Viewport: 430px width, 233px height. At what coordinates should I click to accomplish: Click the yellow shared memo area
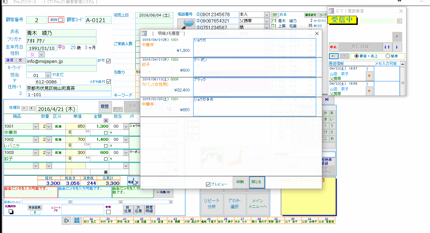point(308,196)
